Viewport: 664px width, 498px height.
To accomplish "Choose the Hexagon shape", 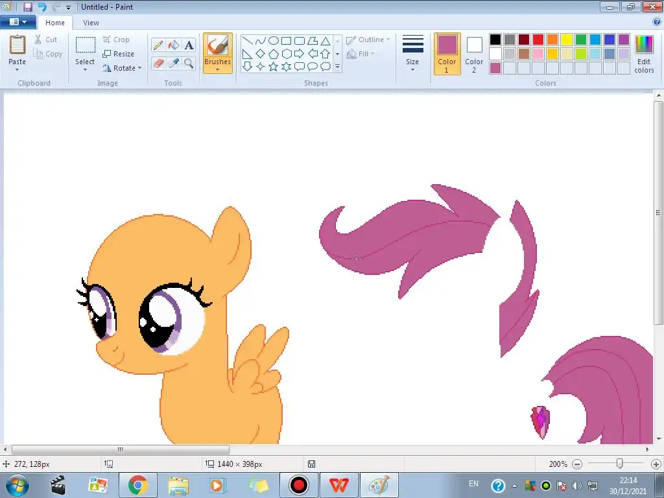I will pyautogui.click(x=286, y=54).
